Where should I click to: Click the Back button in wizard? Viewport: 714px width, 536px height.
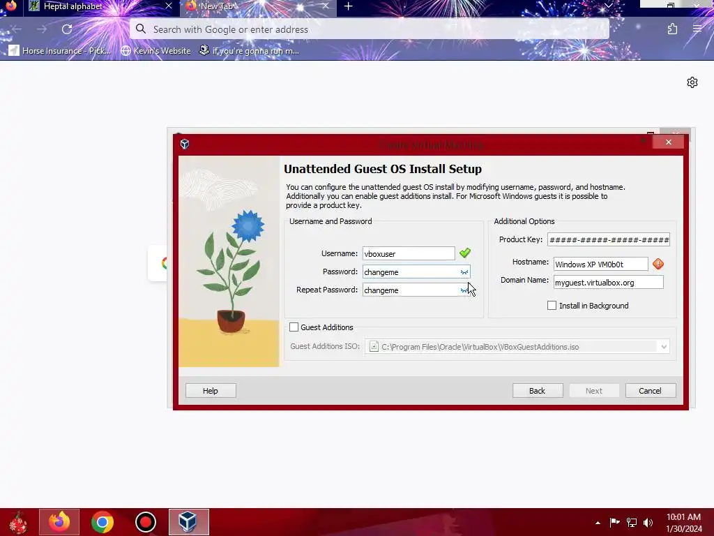point(538,391)
